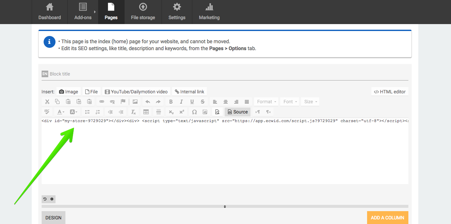Viewport: 451px width, 224px height.
Task: Click ADD A COLUMN button
Action: pos(388,218)
